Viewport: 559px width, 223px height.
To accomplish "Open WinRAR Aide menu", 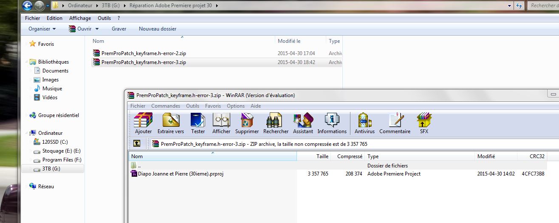I will click(x=256, y=106).
